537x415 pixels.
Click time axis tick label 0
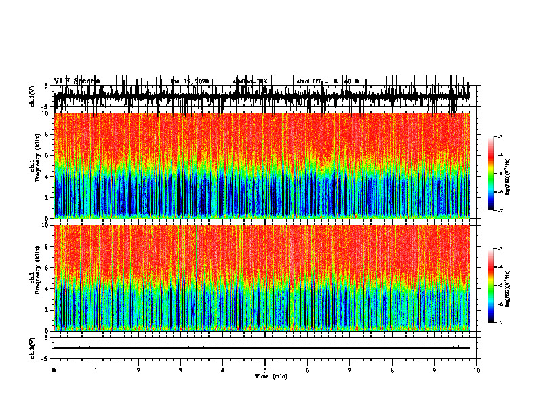pos(54,370)
